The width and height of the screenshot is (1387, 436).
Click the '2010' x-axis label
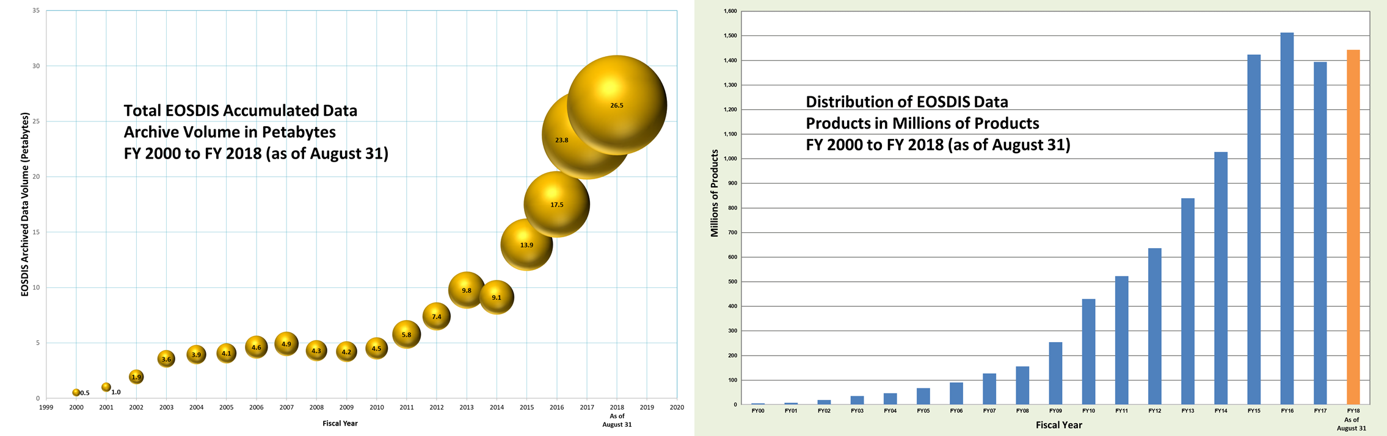[376, 407]
